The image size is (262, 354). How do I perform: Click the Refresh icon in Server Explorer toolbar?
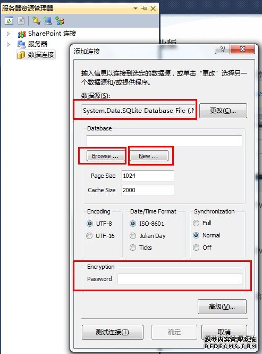coord(9,21)
